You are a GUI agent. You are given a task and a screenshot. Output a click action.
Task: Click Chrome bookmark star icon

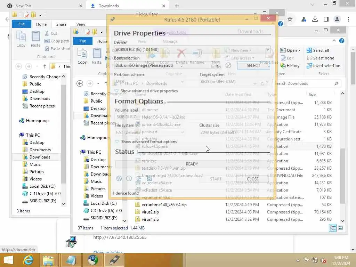pyautogui.click(x=290, y=19)
